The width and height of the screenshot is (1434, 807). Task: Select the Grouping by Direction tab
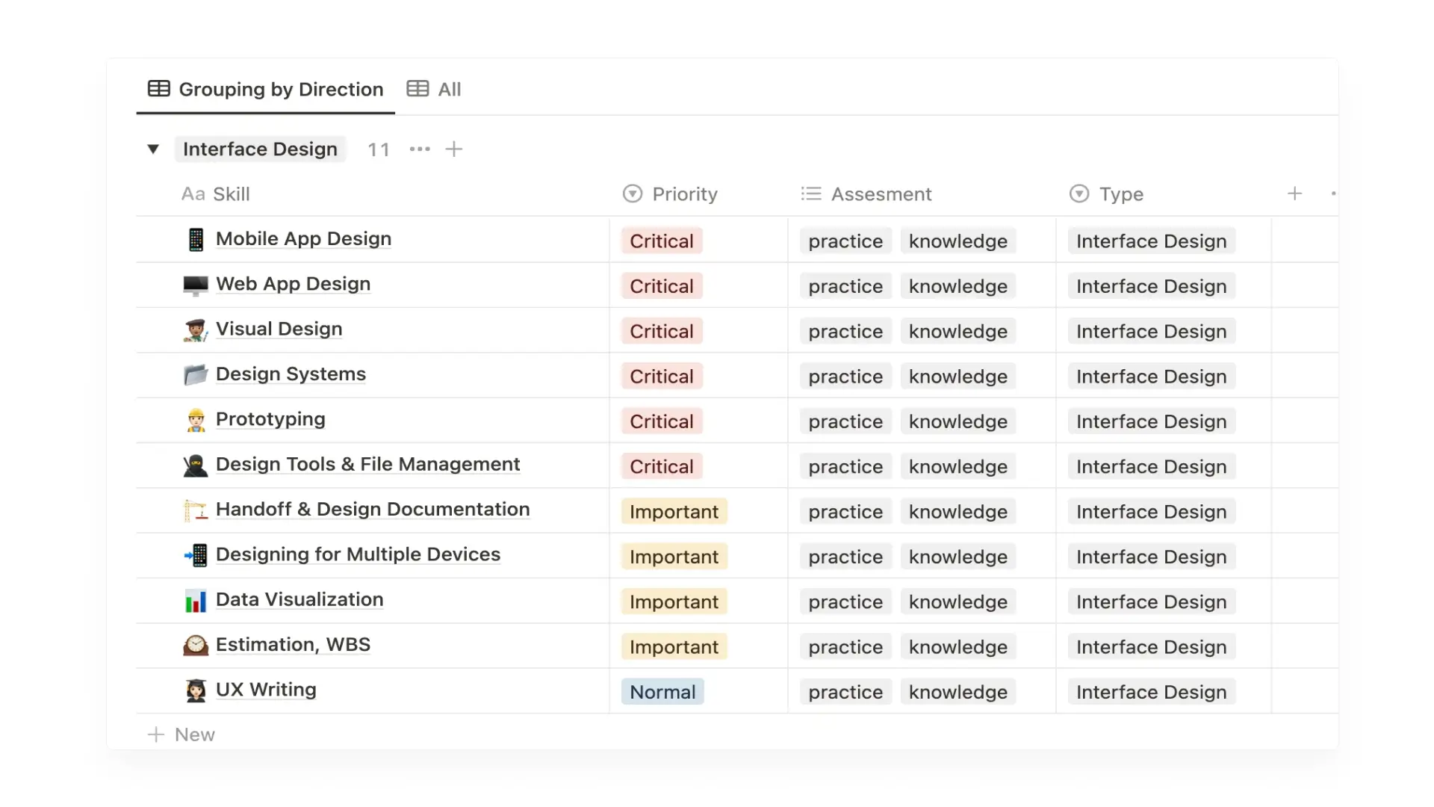click(x=266, y=90)
